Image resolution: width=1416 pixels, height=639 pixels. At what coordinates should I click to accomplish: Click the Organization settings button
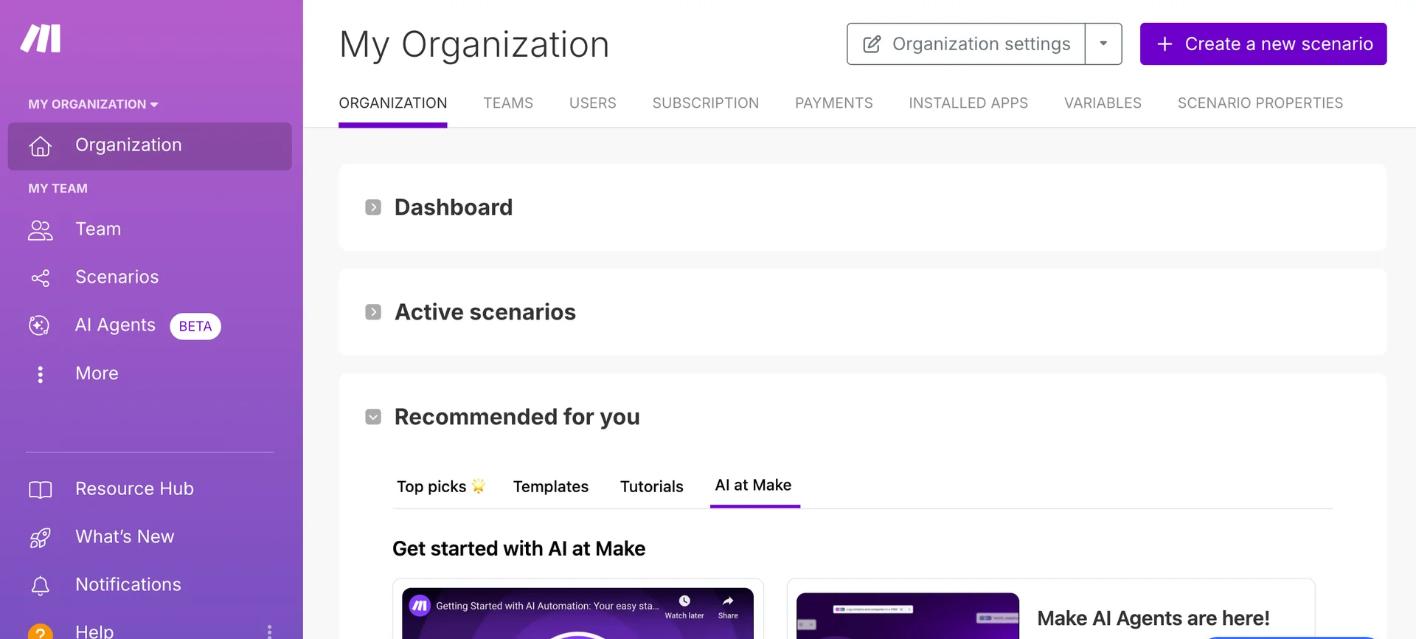point(966,44)
